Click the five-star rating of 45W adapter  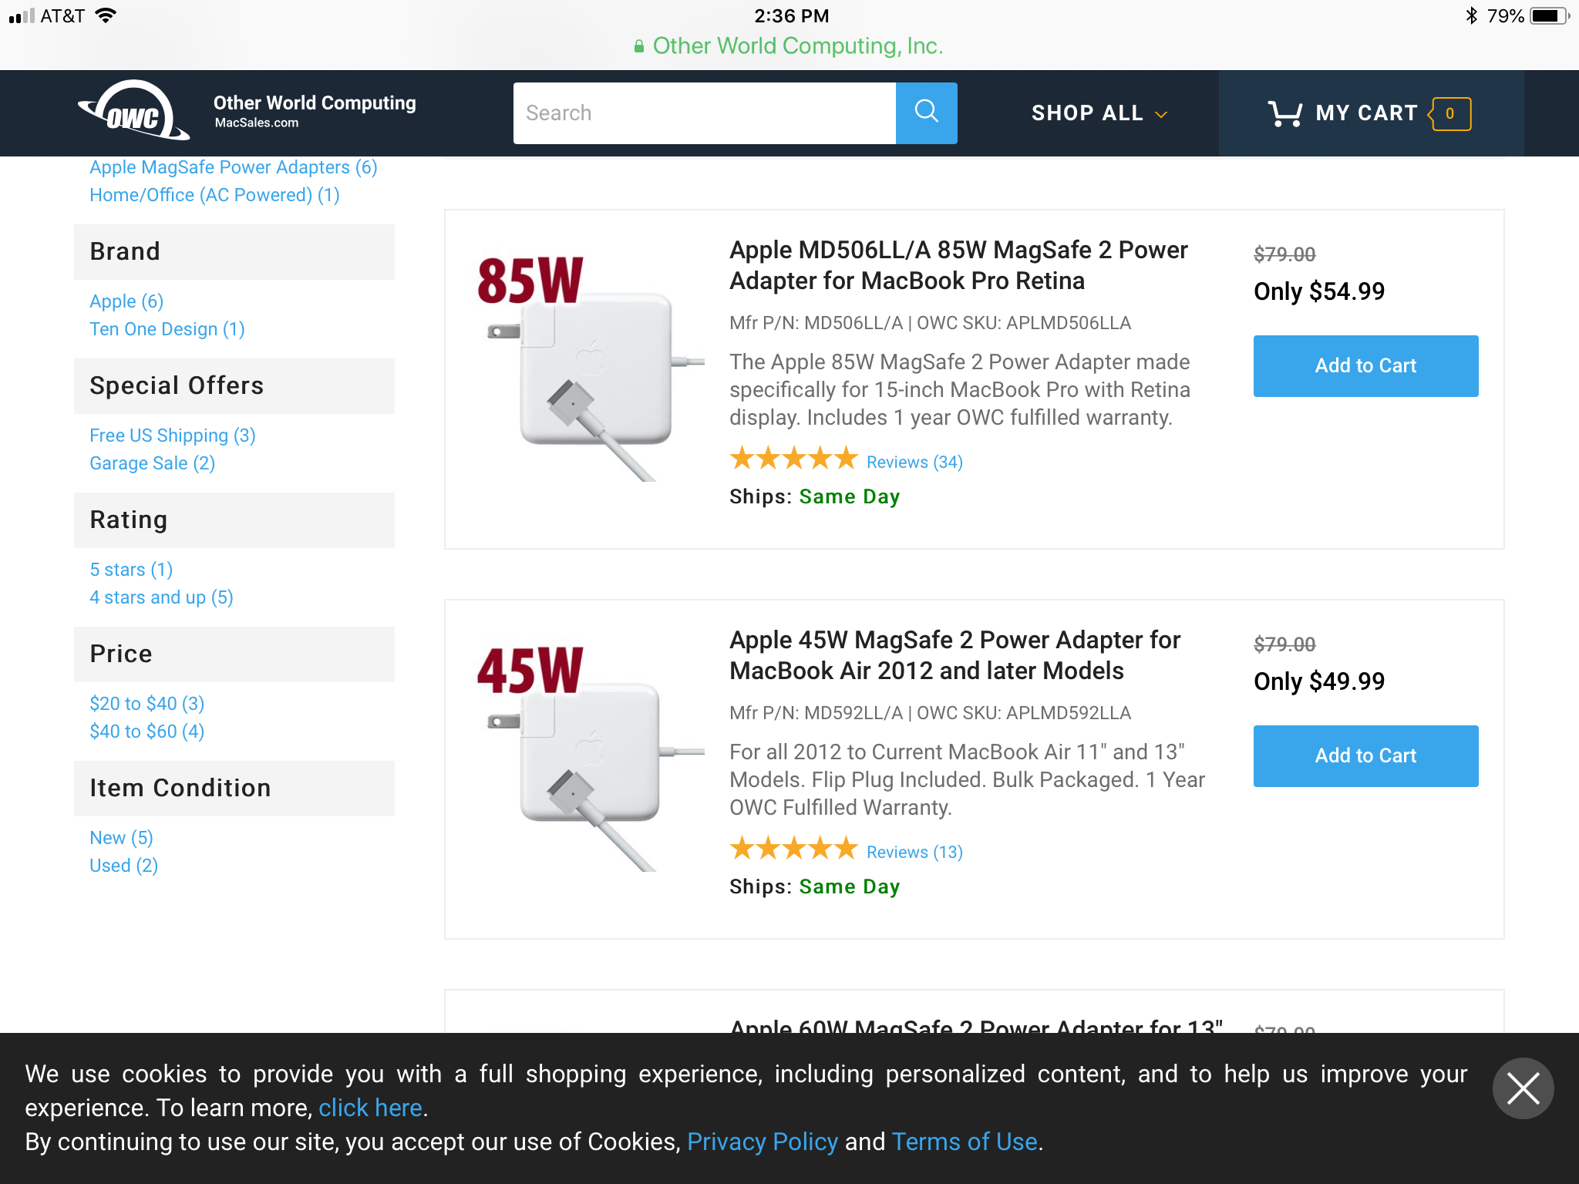click(793, 849)
